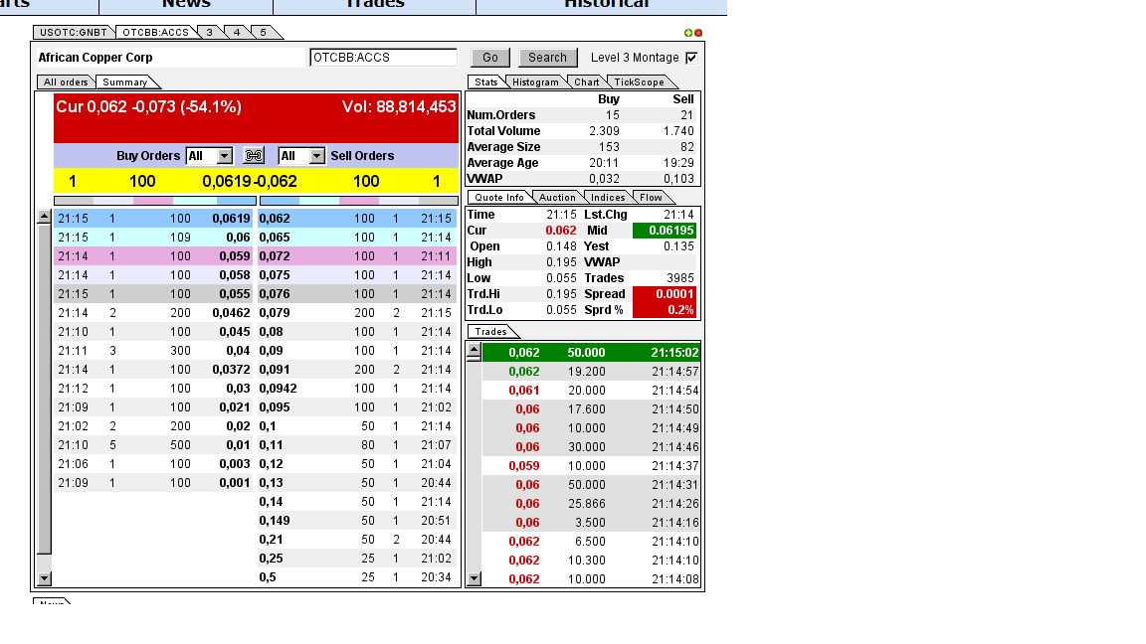Click the Search button
The width and height of the screenshot is (1146, 644).
[x=547, y=58]
